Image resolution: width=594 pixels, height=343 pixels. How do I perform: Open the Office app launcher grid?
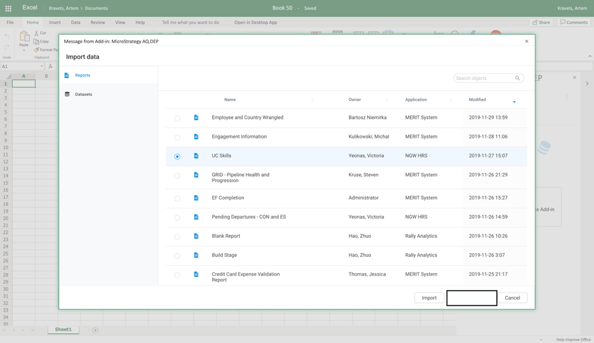[x=8, y=8]
